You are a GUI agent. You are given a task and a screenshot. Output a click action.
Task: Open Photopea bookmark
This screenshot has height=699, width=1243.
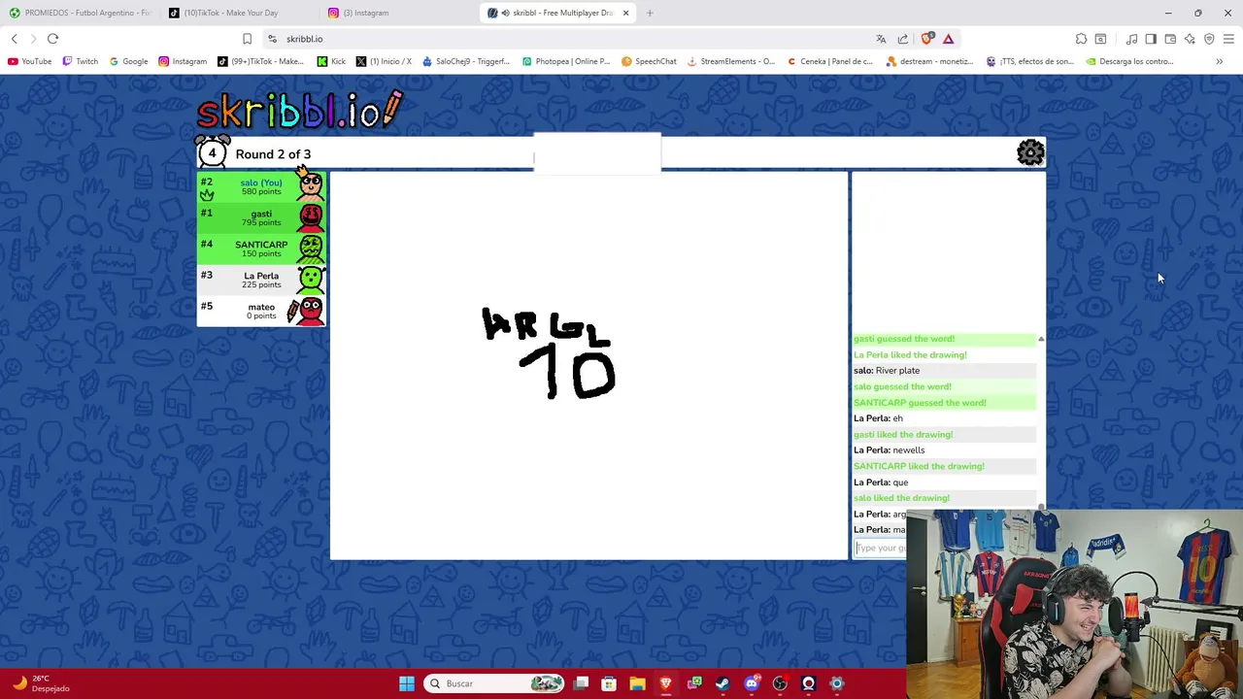[566, 61]
